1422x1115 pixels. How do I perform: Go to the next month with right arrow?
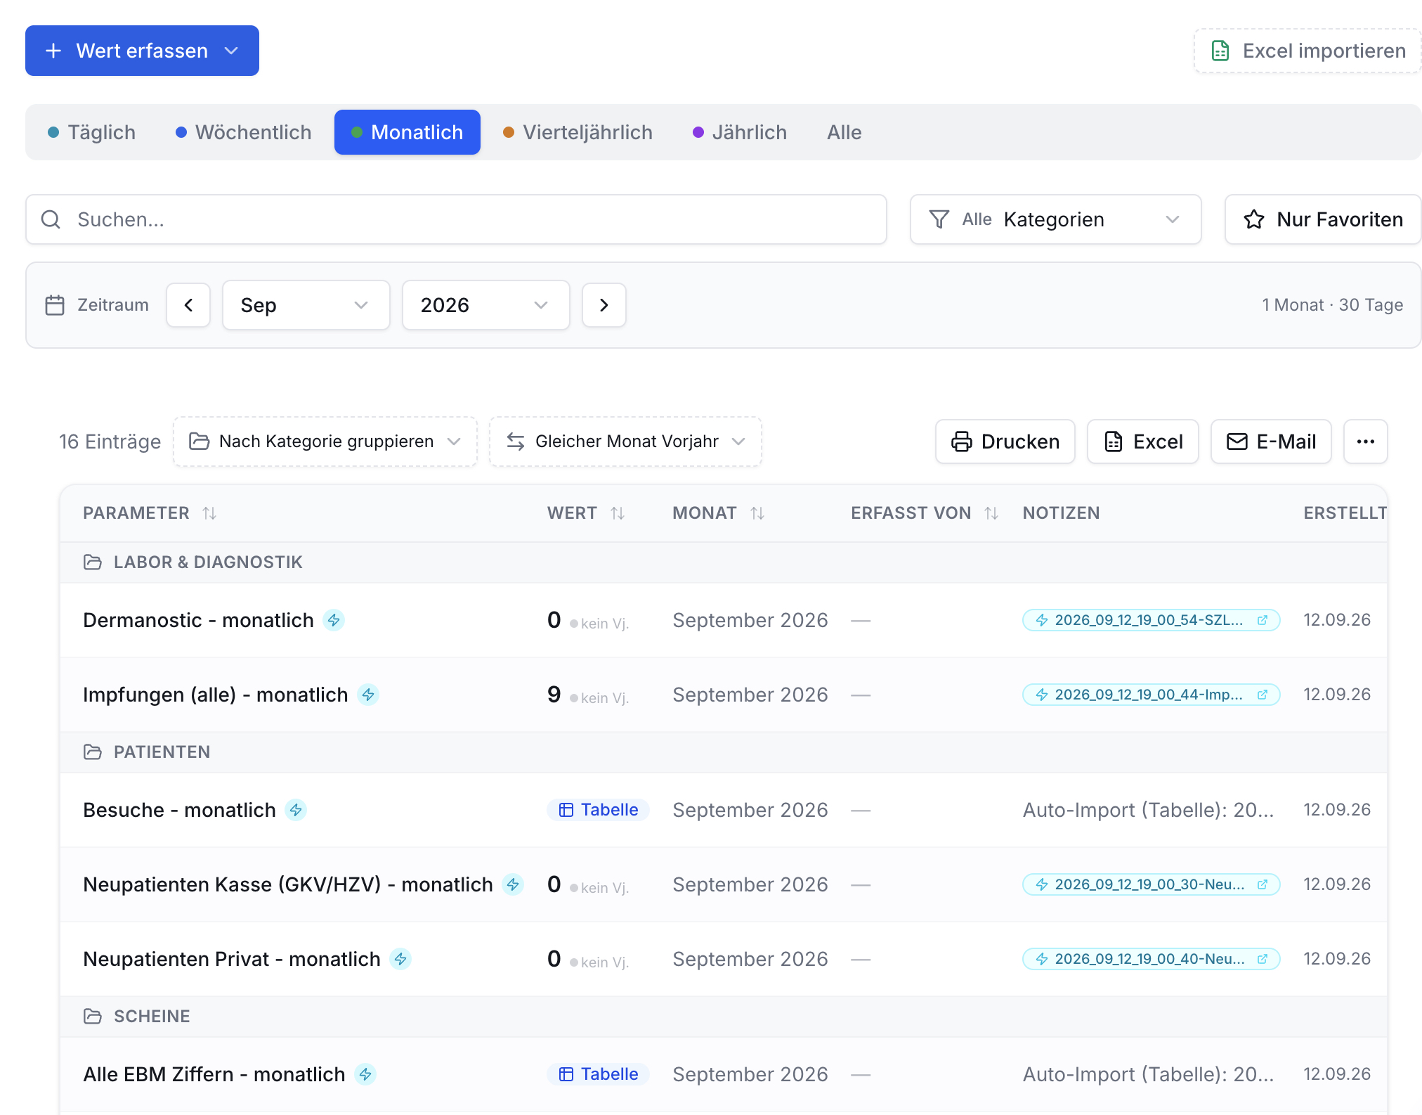point(604,305)
